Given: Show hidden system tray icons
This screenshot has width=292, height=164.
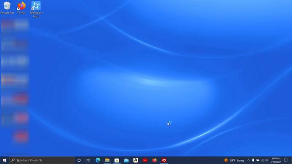Looking at the screenshot, I should (248, 160).
